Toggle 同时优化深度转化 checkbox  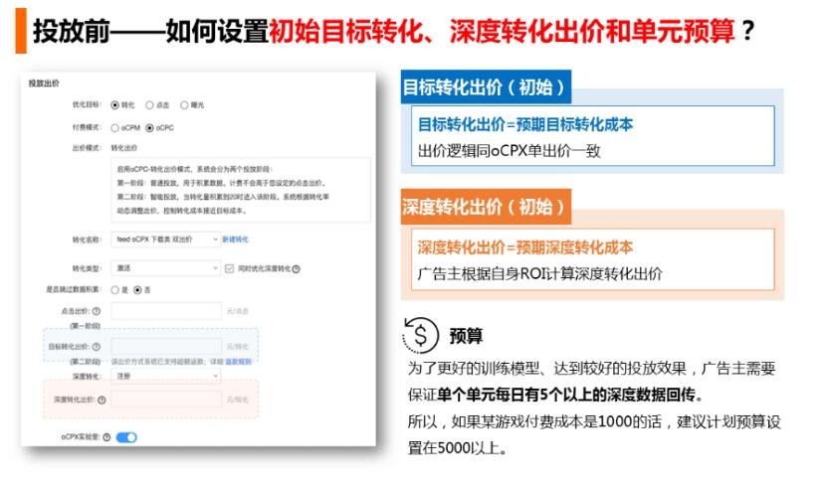point(231,268)
